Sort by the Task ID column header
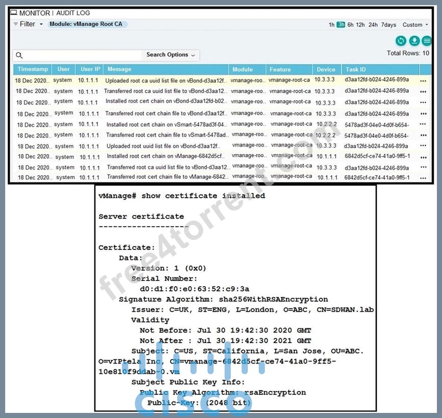442x418 pixels. pyautogui.click(x=380, y=69)
